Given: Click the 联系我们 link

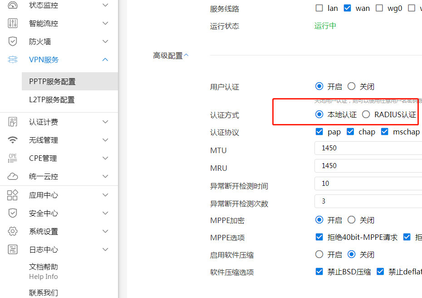Looking at the screenshot, I should click(44, 293).
